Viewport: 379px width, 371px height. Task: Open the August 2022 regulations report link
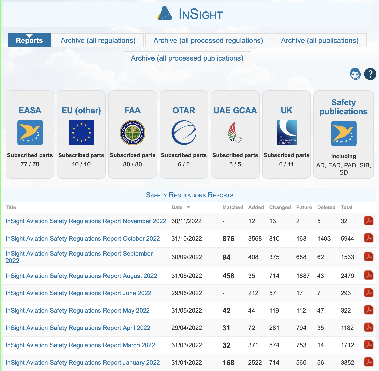(x=81, y=276)
